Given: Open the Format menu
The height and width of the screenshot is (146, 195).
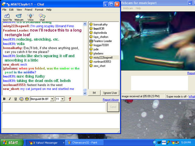Looking at the screenshot, I should coord(39,10).
